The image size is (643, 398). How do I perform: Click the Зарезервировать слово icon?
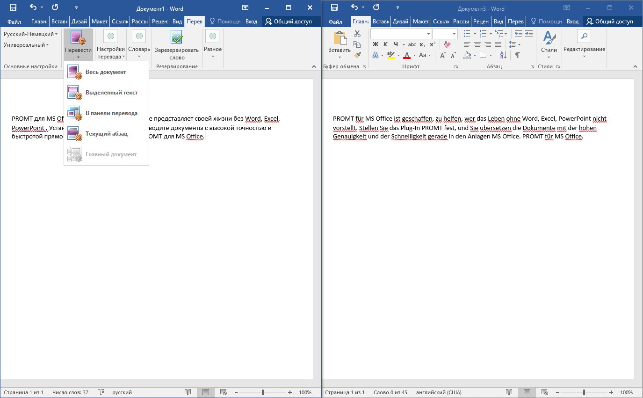coord(176,37)
